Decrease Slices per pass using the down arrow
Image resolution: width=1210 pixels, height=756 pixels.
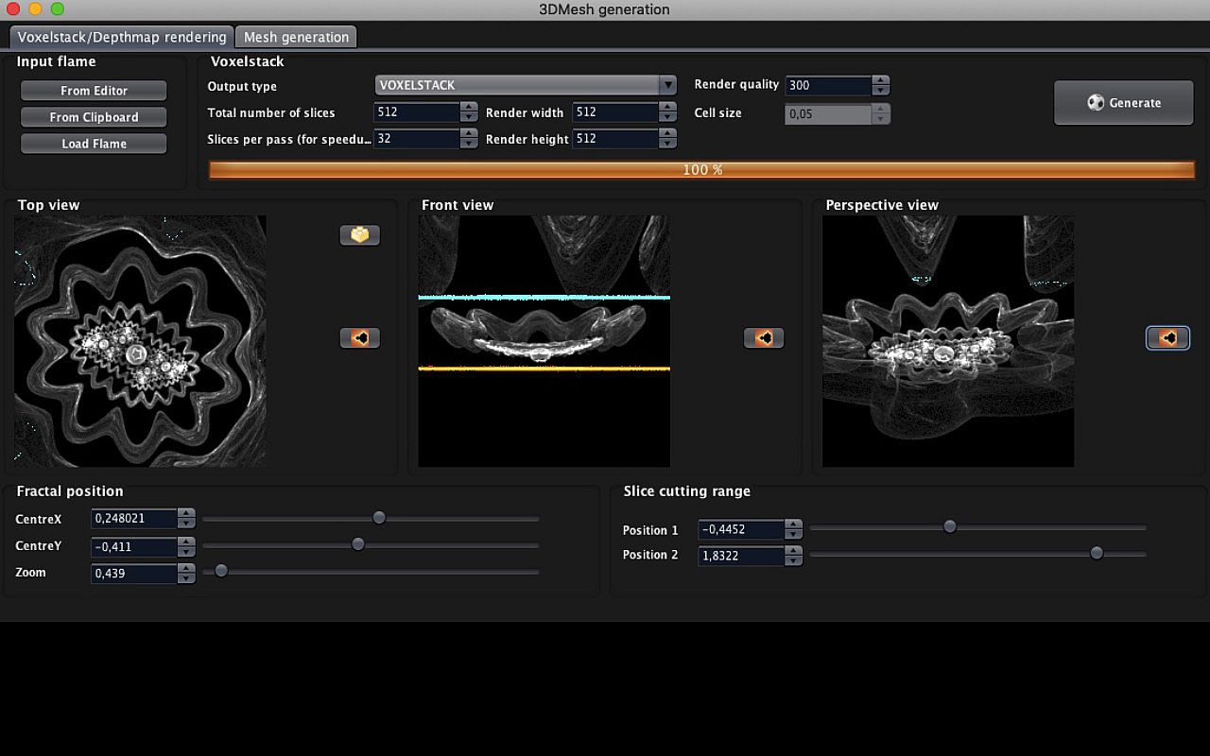(x=469, y=144)
